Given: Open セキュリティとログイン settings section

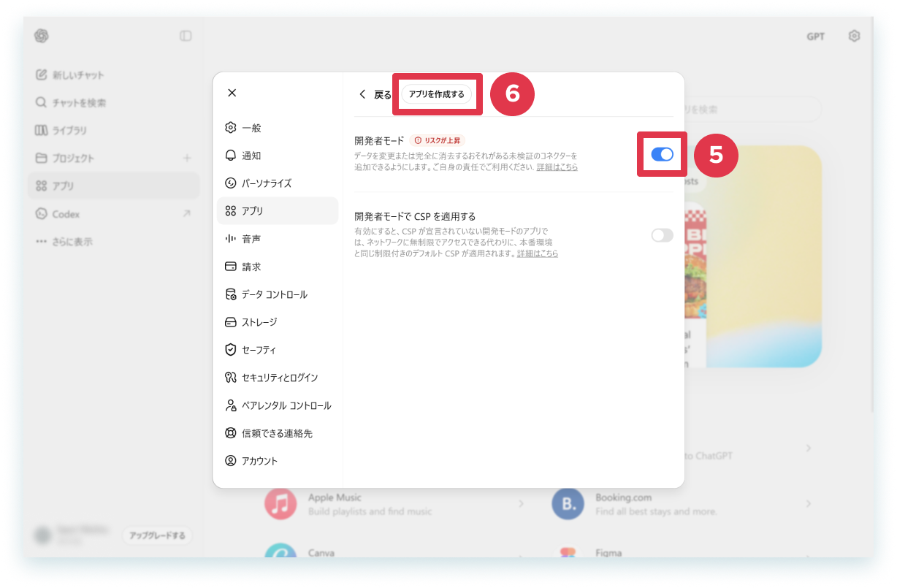Looking at the screenshot, I should (278, 378).
